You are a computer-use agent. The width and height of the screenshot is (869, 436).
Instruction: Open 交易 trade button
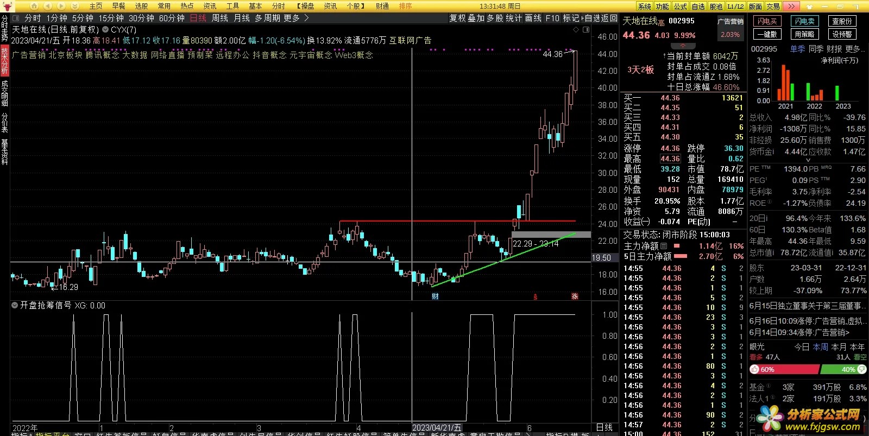(773, 6)
